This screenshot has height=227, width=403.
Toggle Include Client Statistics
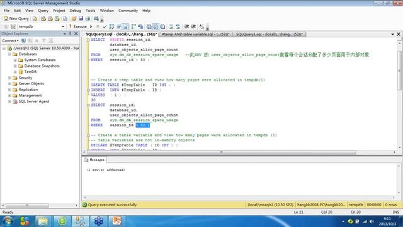pyautogui.click(x=140, y=26)
